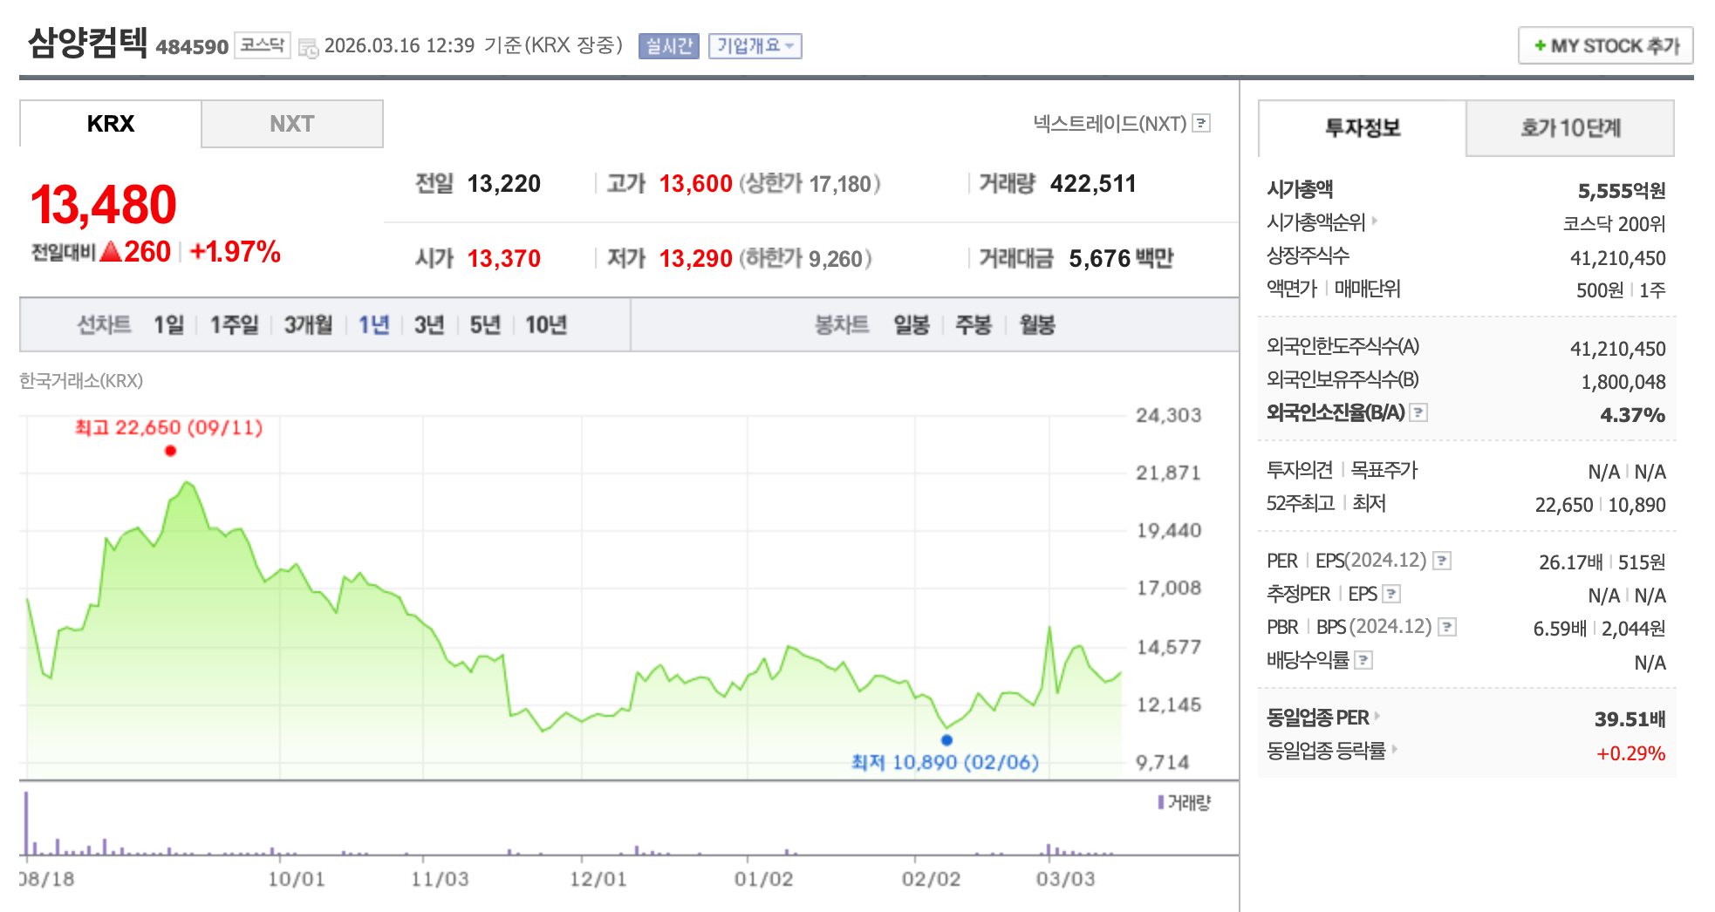Screen dimensions: 1715x912
Task: Click the 시가총액 value 5,555억원
Action: (1622, 191)
